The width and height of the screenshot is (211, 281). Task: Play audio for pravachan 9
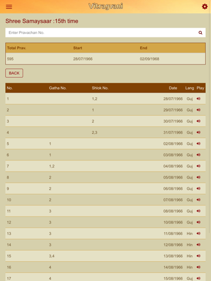pyautogui.click(x=199, y=189)
